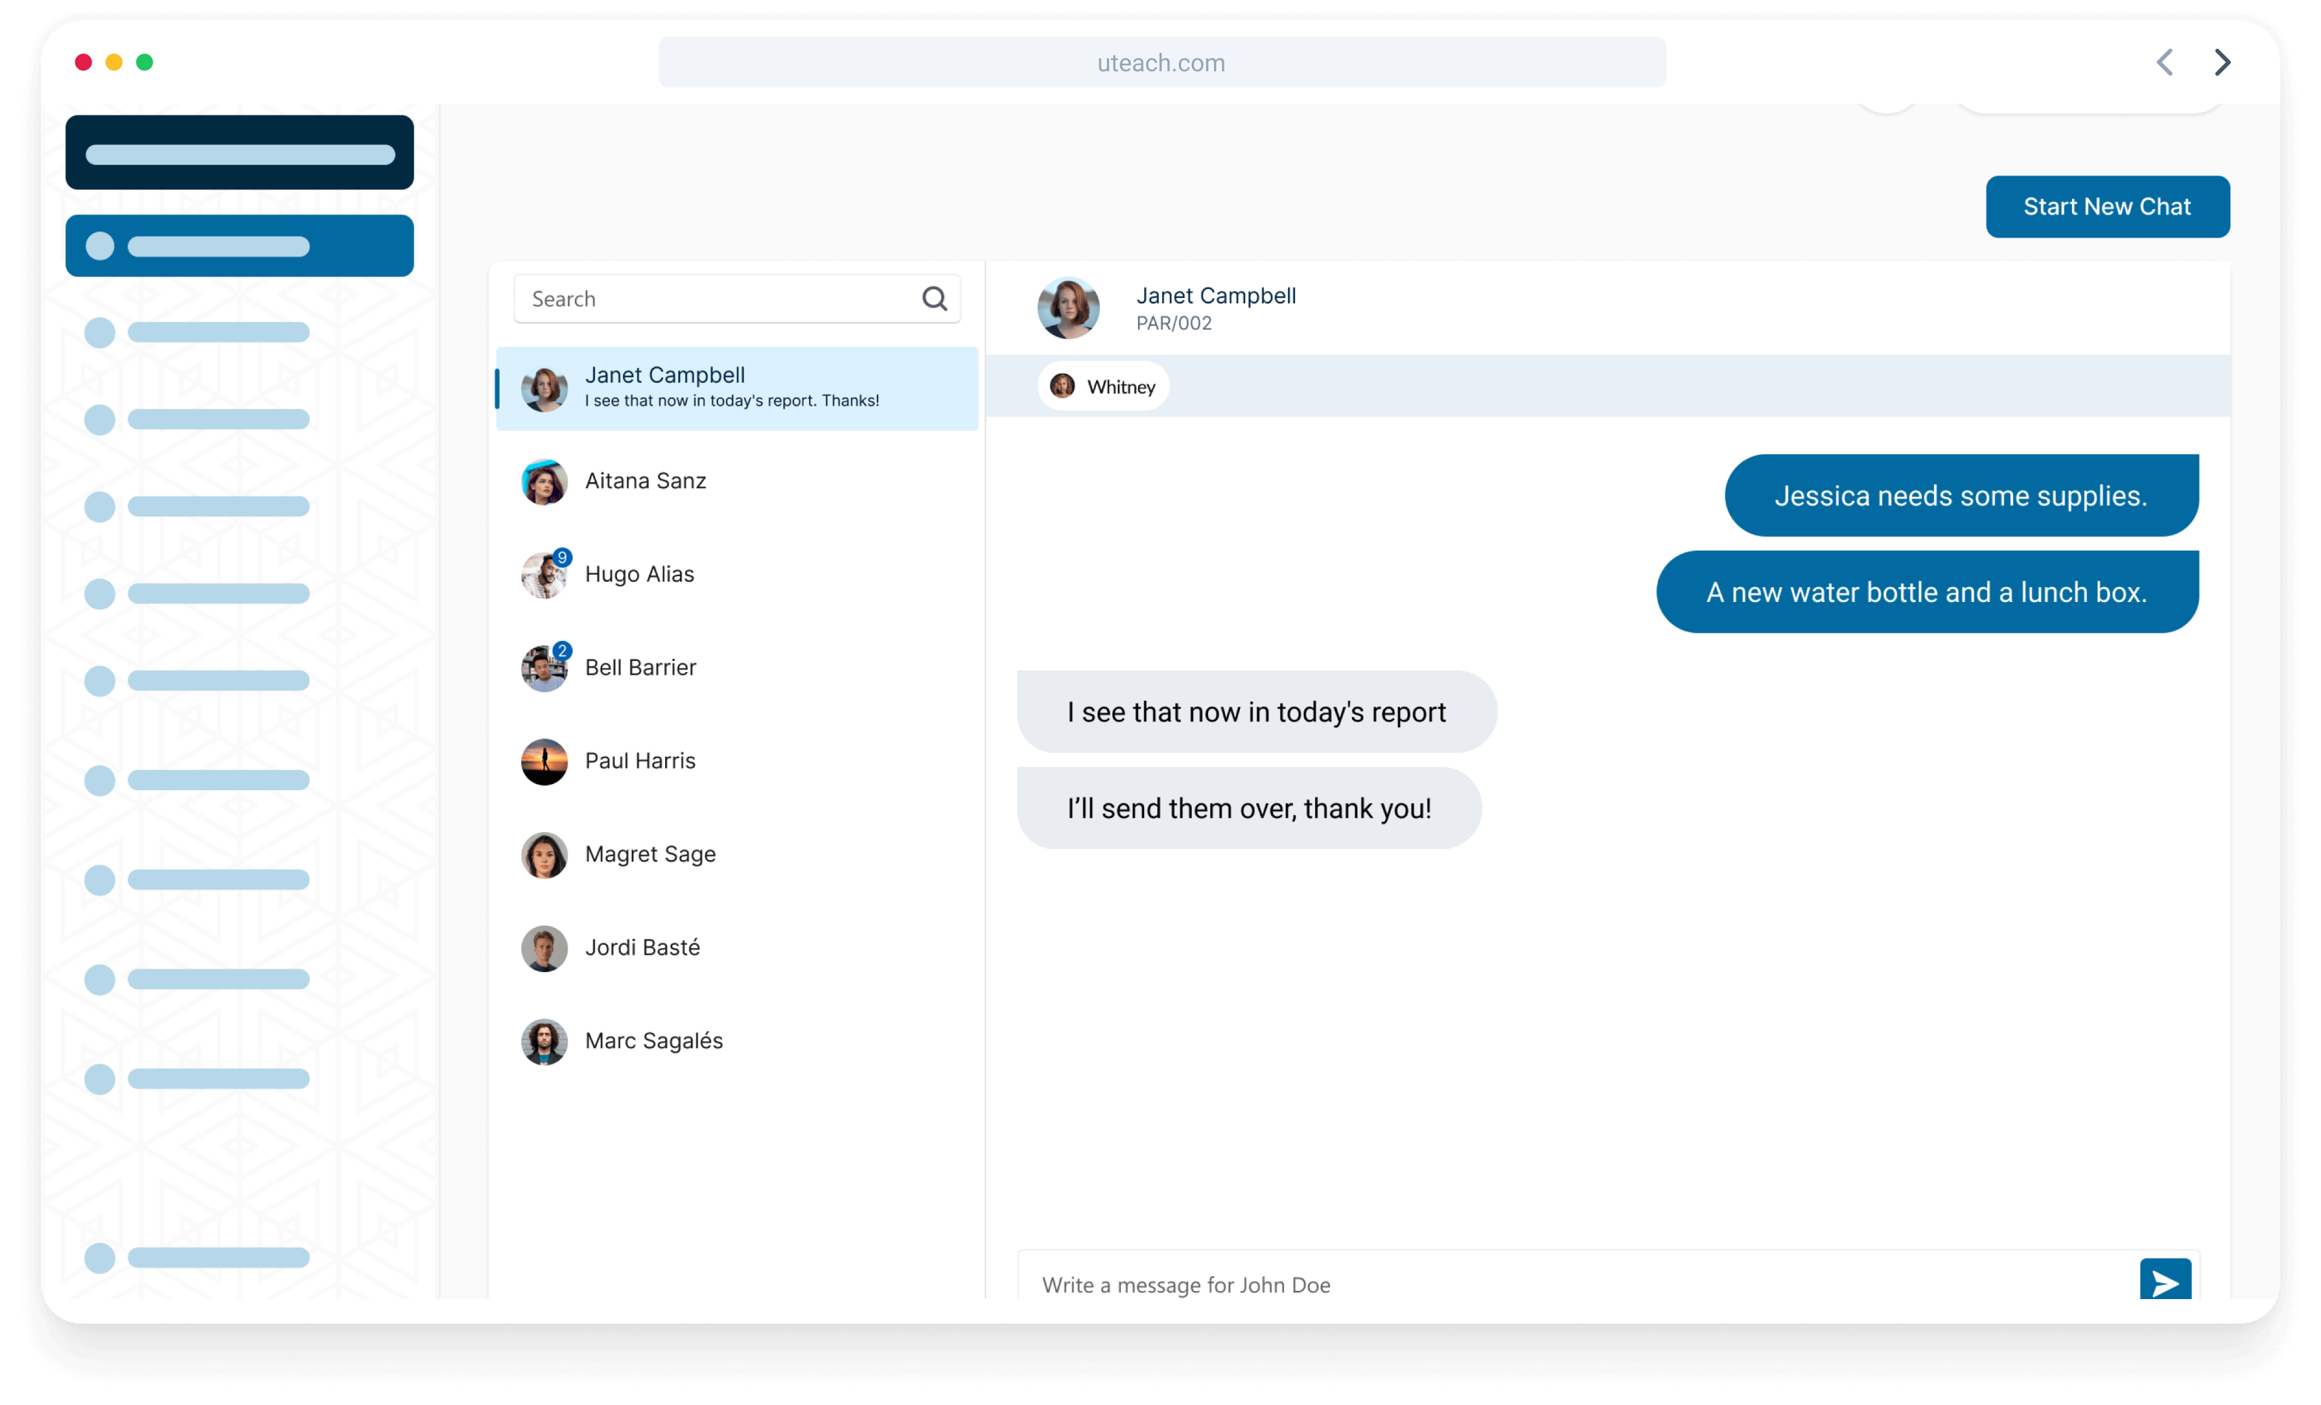2321x1405 pixels.
Task: Open Jordi Basté conversation
Action: 641,948
